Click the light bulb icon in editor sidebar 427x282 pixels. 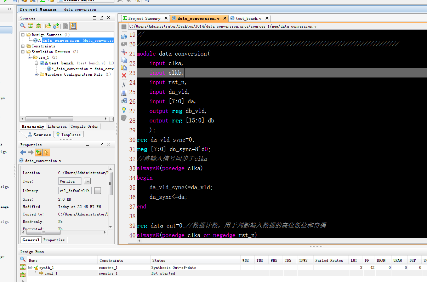[x=124, y=110]
